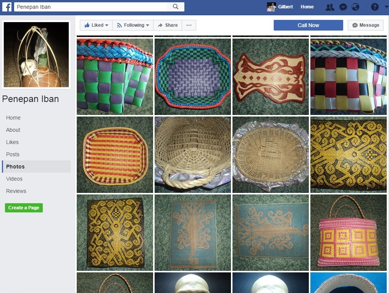Open the account dropdown arrow in top bar

[x=386, y=7]
